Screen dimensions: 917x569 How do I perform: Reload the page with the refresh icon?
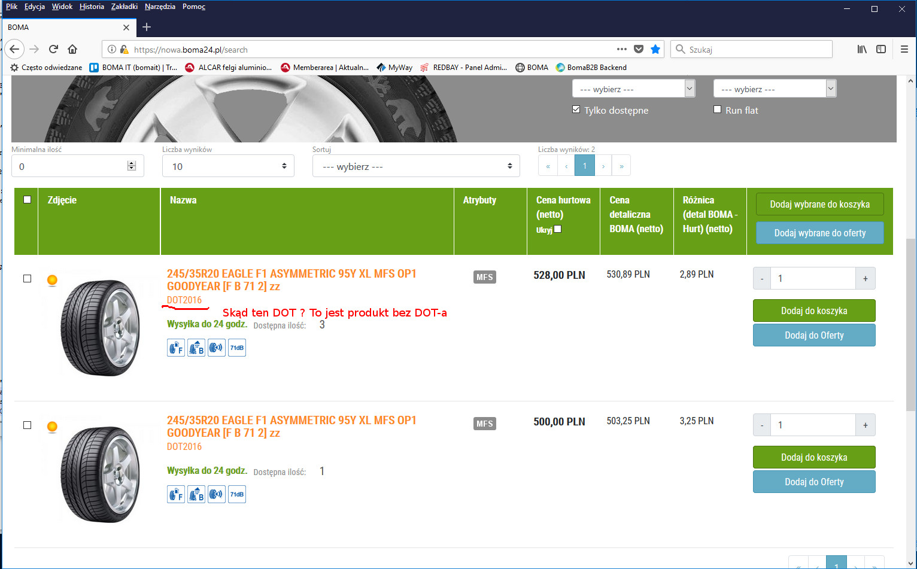53,50
